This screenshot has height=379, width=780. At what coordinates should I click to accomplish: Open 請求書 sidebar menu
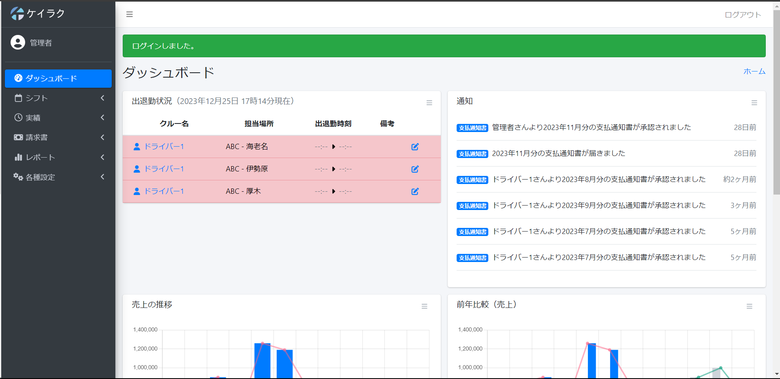click(x=58, y=137)
